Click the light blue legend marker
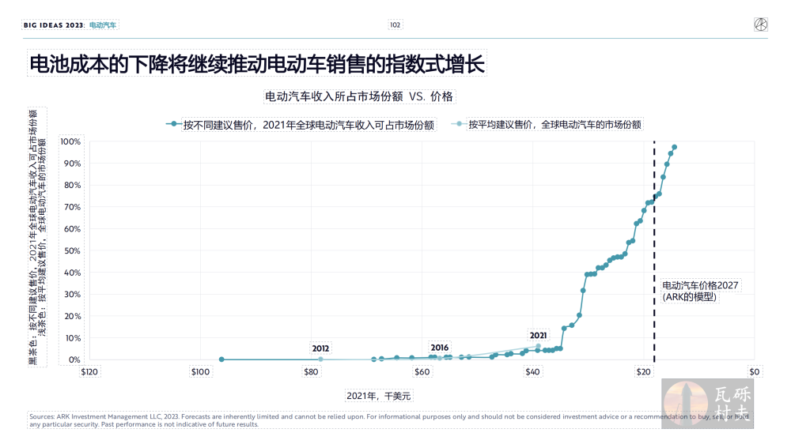 pyautogui.click(x=459, y=124)
